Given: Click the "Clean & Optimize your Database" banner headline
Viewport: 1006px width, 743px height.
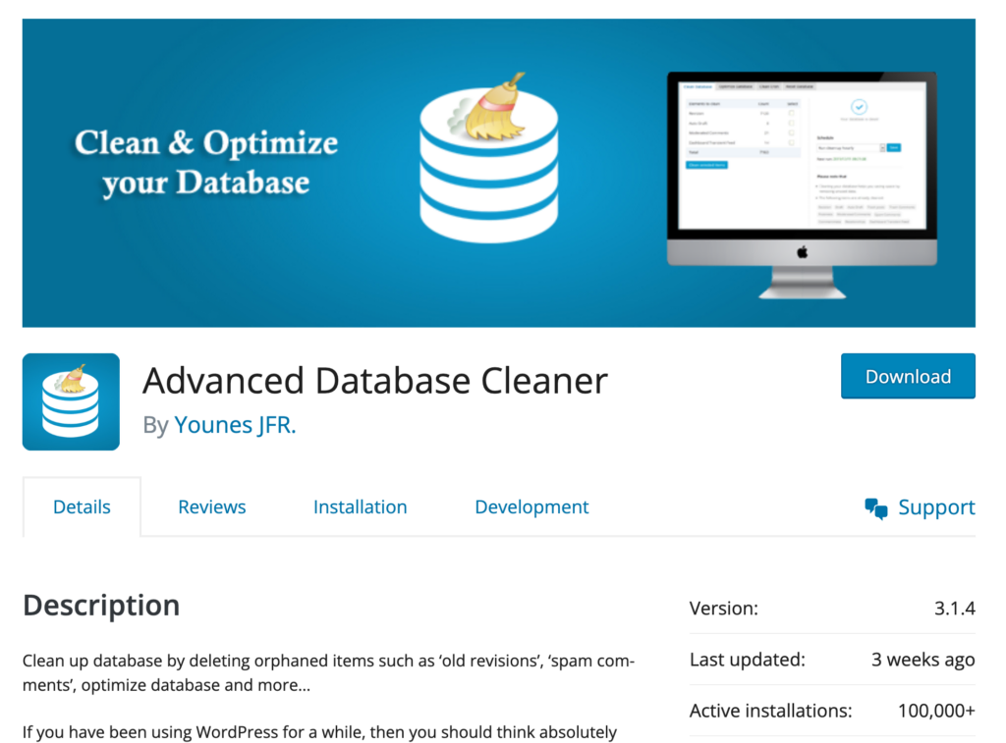Looking at the screenshot, I should (x=206, y=163).
